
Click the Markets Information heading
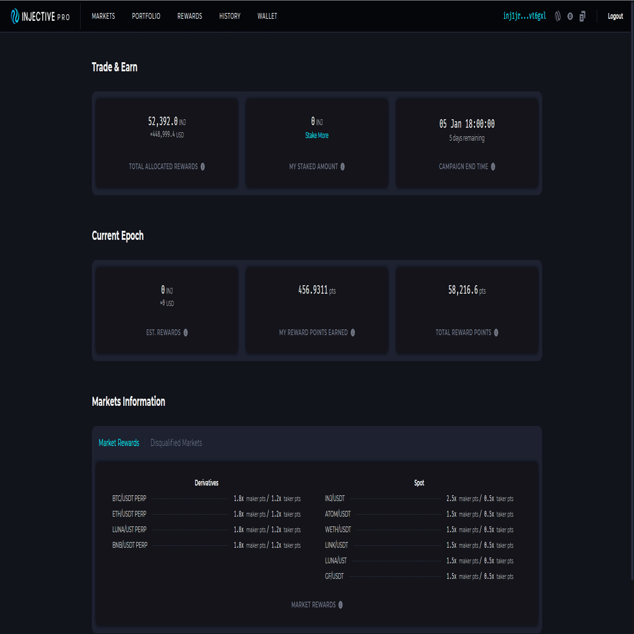click(128, 401)
